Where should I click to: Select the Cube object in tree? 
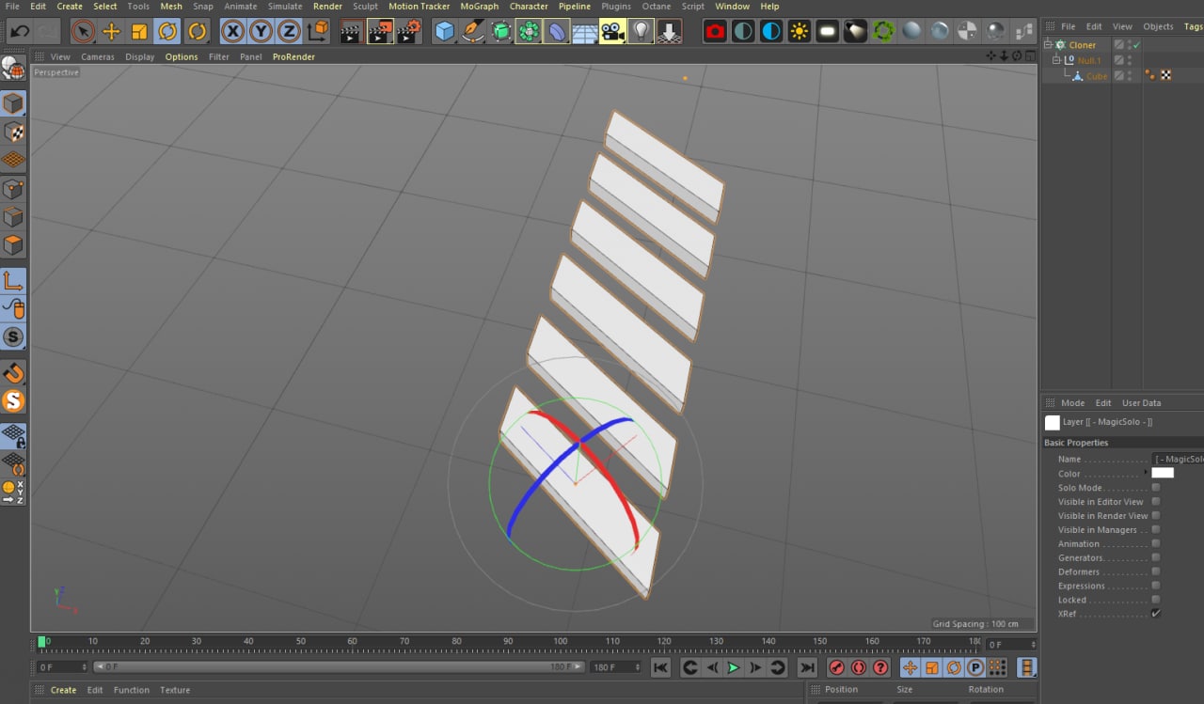(x=1097, y=76)
